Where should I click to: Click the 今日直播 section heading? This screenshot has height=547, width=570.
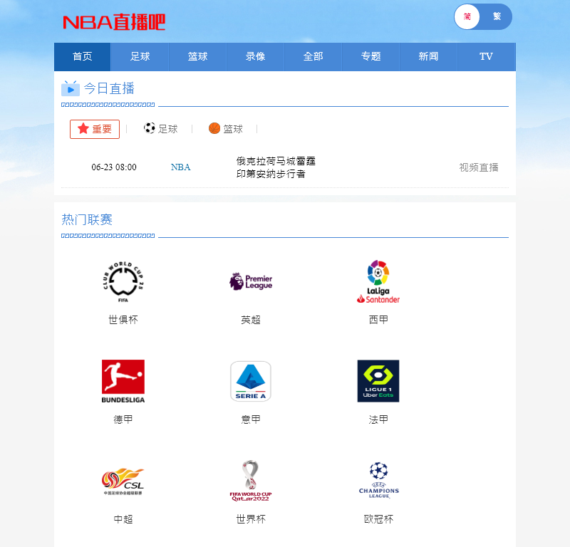(109, 88)
